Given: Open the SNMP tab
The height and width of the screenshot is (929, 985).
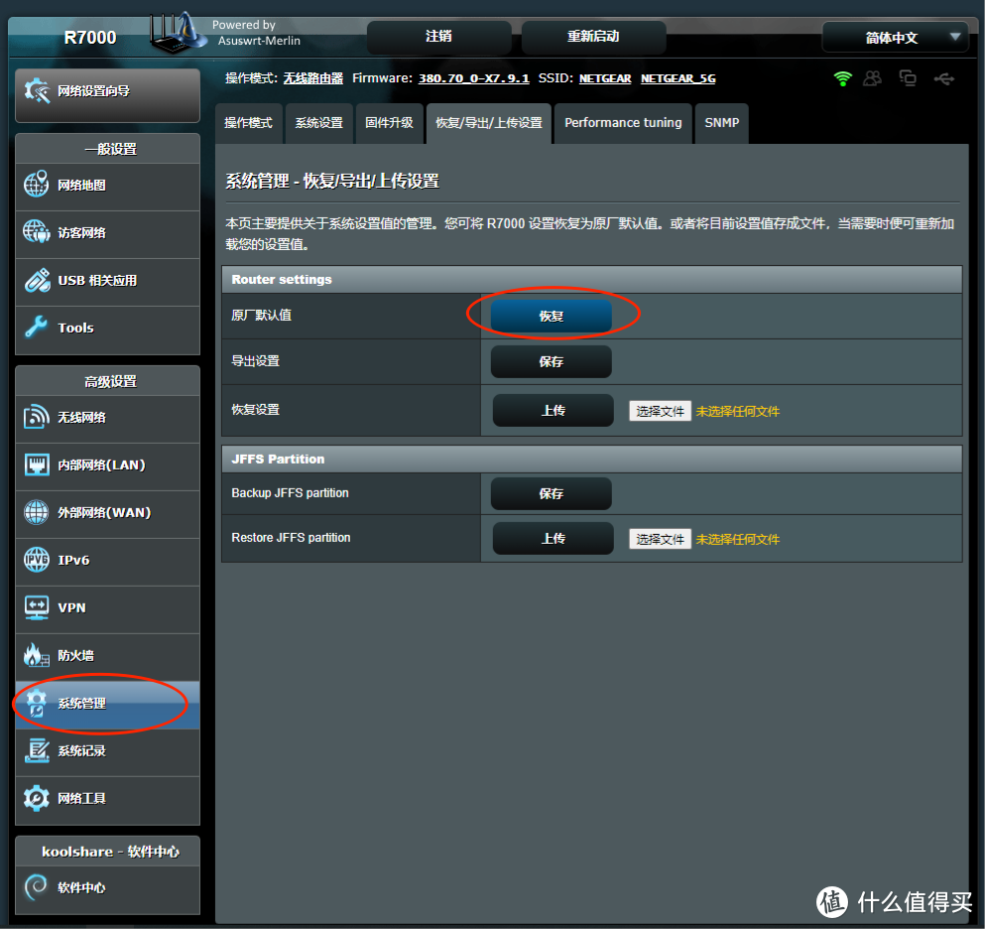Looking at the screenshot, I should [721, 122].
